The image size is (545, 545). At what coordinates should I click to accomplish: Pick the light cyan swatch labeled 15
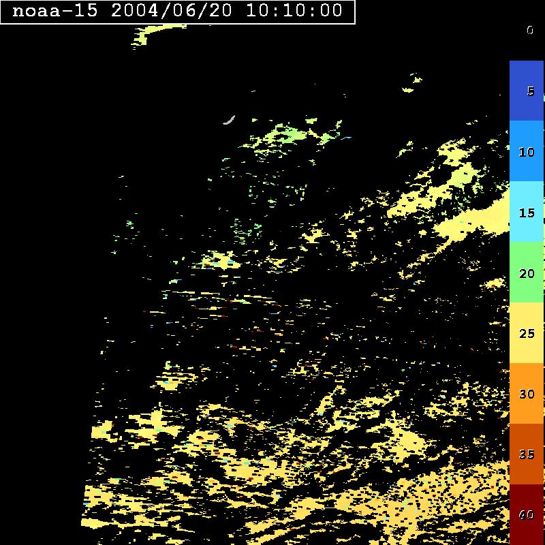(x=526, y=212)
